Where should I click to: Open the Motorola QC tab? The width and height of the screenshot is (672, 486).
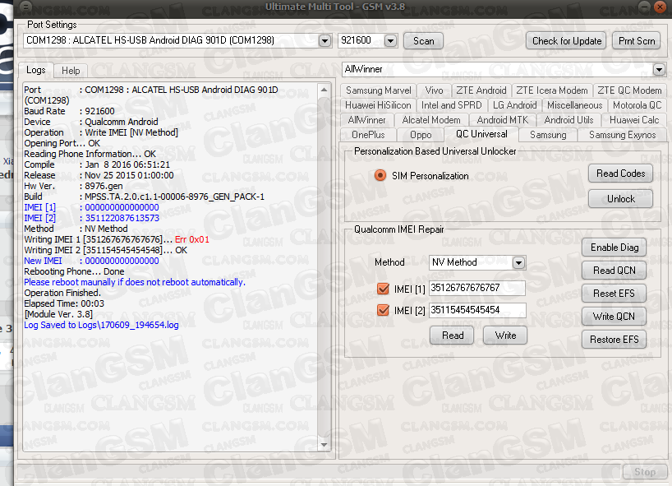pyautogui.click(x=637, y=105)
